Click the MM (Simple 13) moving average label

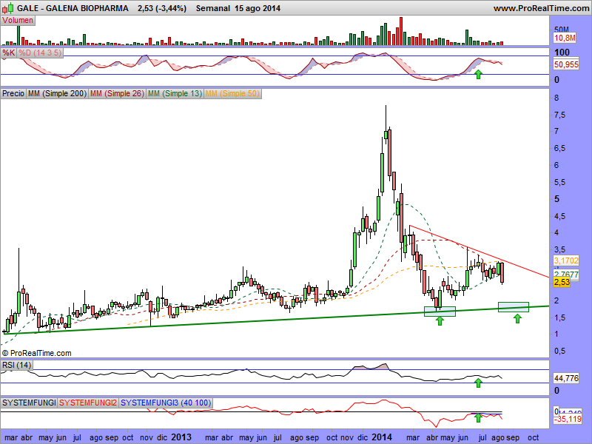[x=175, y=93]
